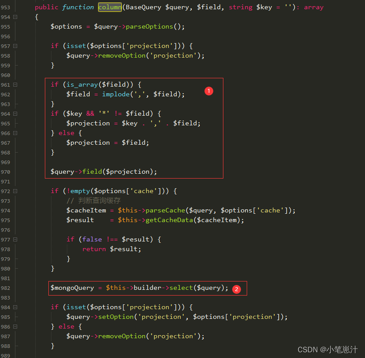Collapse the function fold marker at line 954
Screen dimensions: 365x358
[15, 16]
